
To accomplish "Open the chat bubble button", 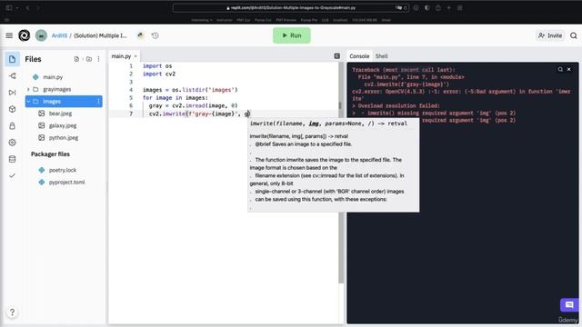I will click(x=569, y=305).
